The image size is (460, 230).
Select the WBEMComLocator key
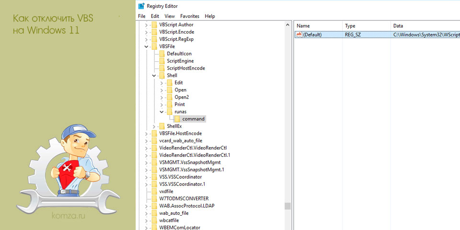180,227
